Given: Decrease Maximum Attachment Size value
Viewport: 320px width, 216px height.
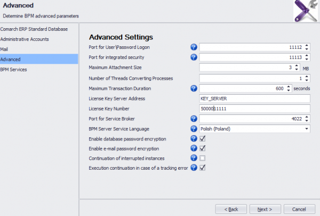Looking at the screenshot, I should click(x=297, y=69).
